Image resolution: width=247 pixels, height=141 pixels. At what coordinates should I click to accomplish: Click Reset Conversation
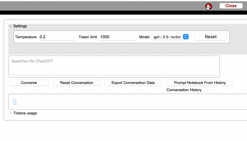(77, 83)
